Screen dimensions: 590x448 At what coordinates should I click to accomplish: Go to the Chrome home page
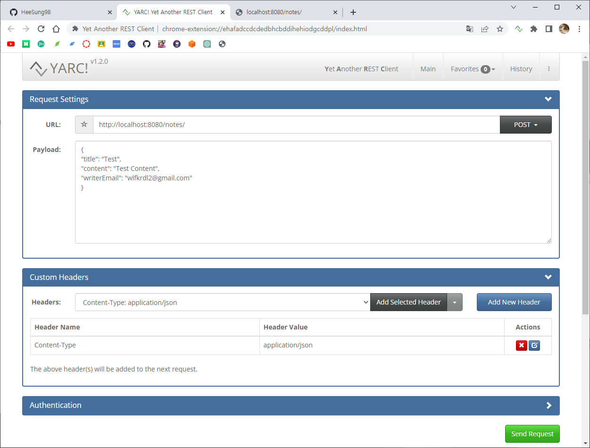pyautogui.click(x=56, y=29)
